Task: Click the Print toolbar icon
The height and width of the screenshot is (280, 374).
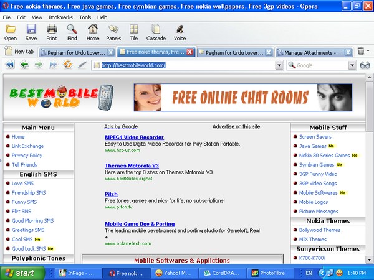Action: coord(52,32)
